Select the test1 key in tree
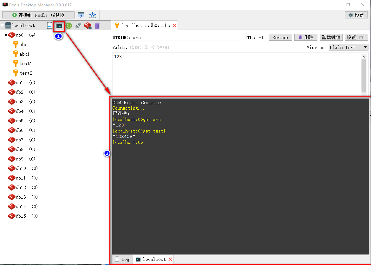 point(26,64)
